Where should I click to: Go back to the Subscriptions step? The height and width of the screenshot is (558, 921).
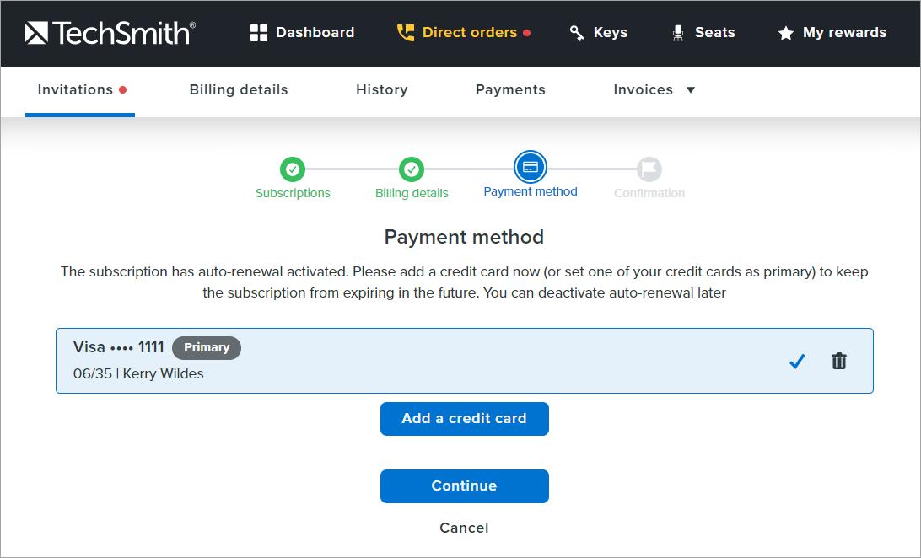[293, 169]
